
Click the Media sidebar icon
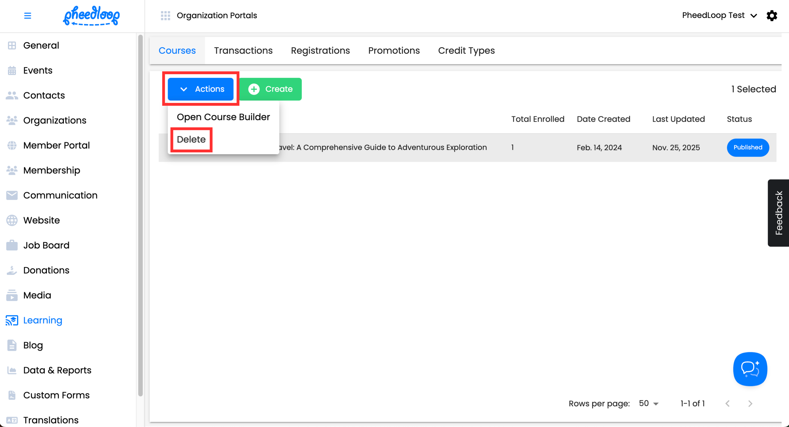[12, 295]
